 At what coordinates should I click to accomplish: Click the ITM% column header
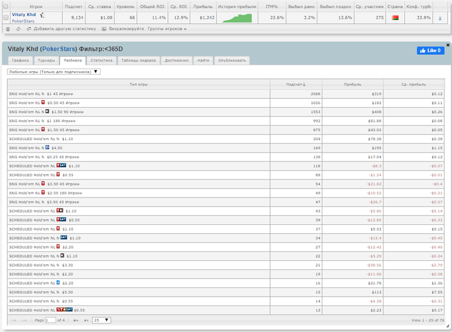coord(272,6)
